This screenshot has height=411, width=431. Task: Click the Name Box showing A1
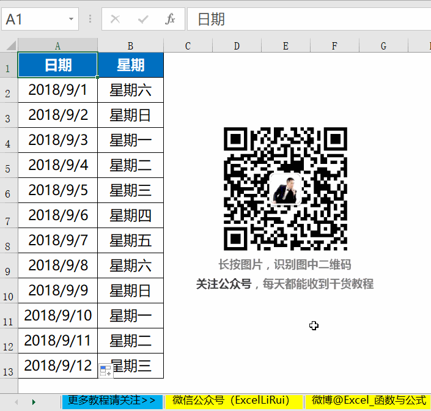coord(40,19)
